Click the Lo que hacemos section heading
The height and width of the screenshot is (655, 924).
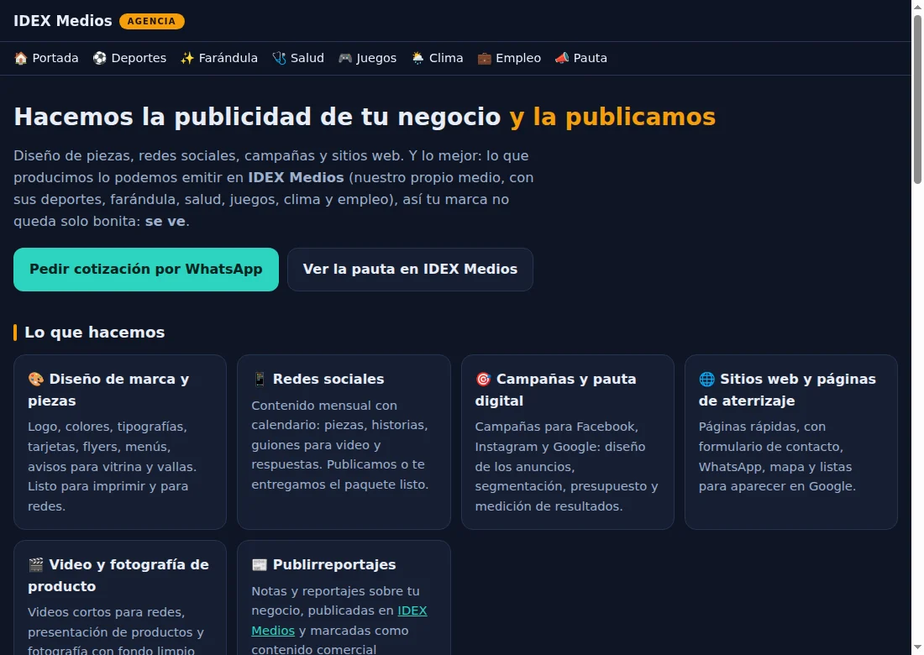coord(95,333)
